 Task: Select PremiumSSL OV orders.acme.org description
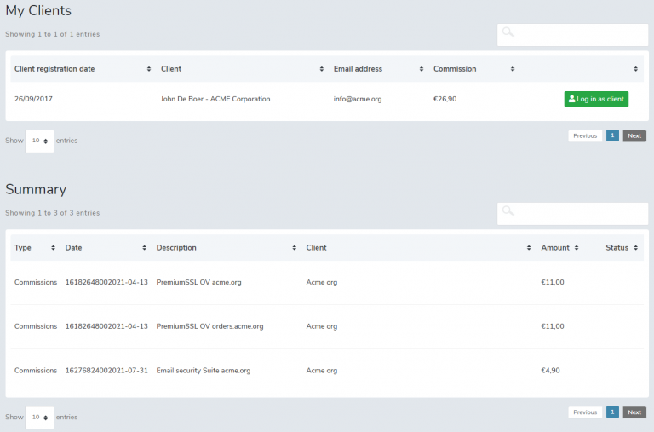pos(209,326)
